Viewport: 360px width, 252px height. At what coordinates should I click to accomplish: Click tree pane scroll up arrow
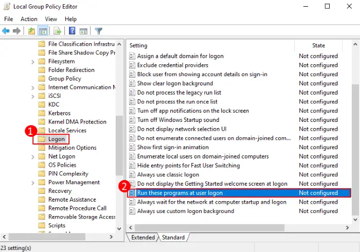pyautogui.click(x=119, y=44)
